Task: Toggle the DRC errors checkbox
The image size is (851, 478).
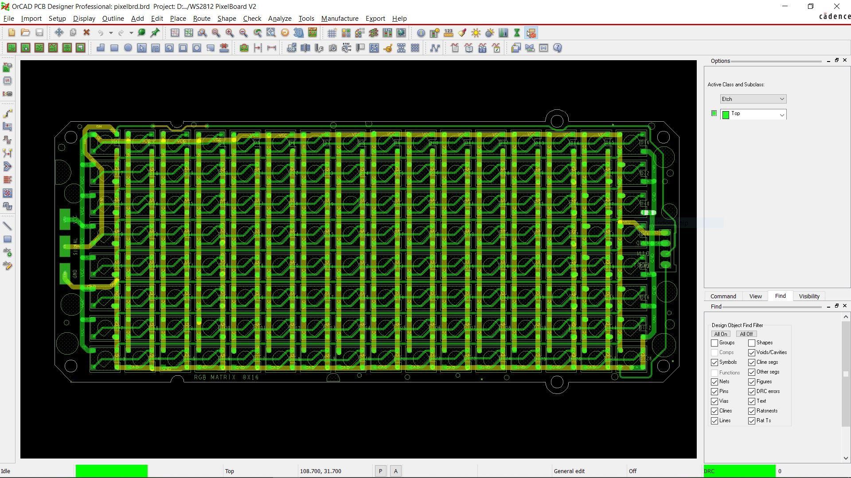Action: click(752, 392)
